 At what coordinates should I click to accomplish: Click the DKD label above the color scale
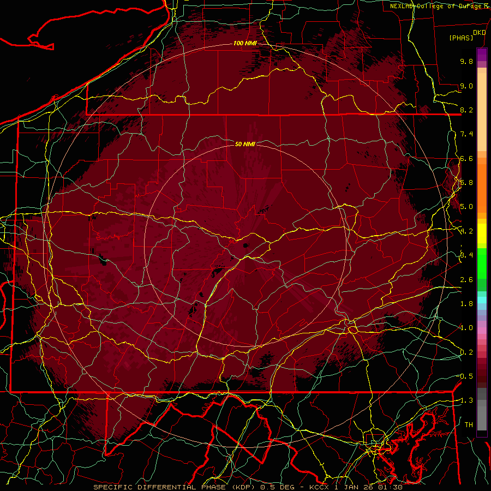point(480,33)
